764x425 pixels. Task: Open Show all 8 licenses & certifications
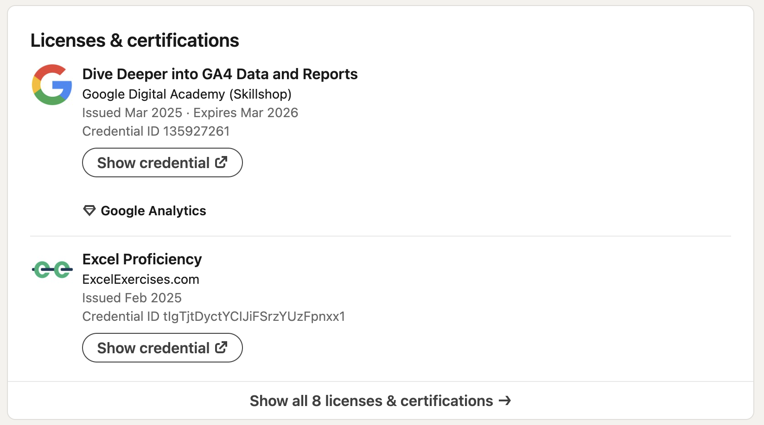(x=380, y=400)
